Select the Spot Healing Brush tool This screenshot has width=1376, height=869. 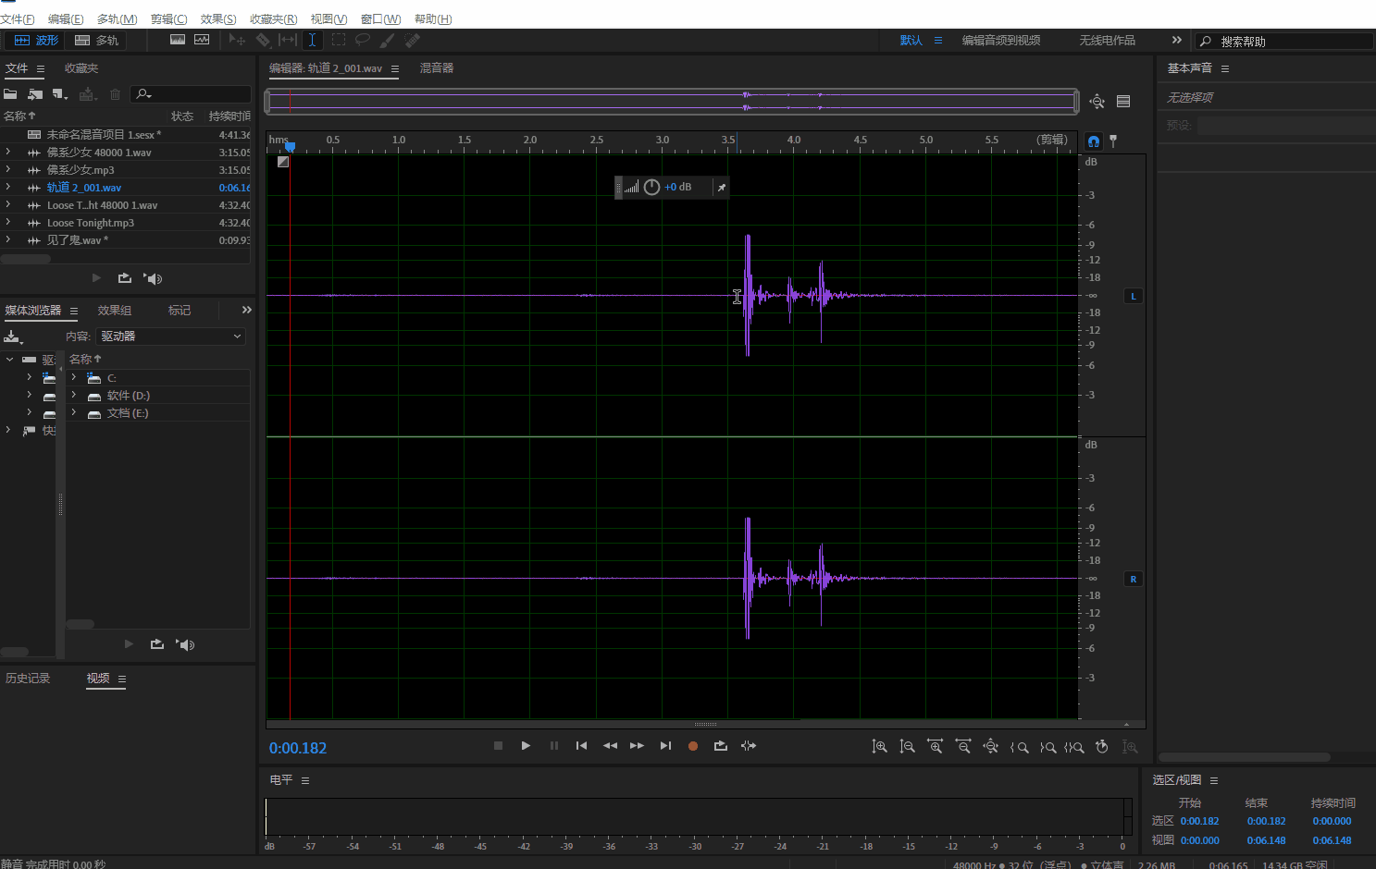pyautogui.click(x=412, y=40)
